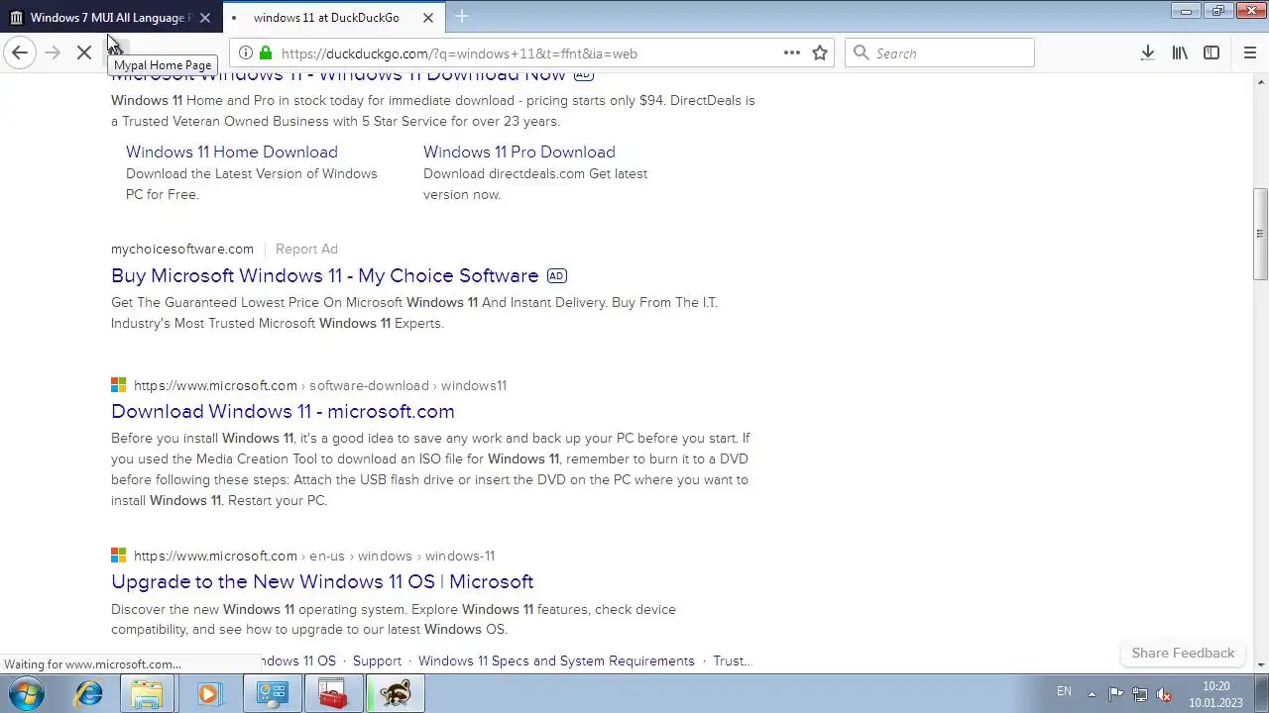Screen dimensions: 1269x713
Task: Click the Microsoft logo beside the software-download result
Action: point(119,385)
